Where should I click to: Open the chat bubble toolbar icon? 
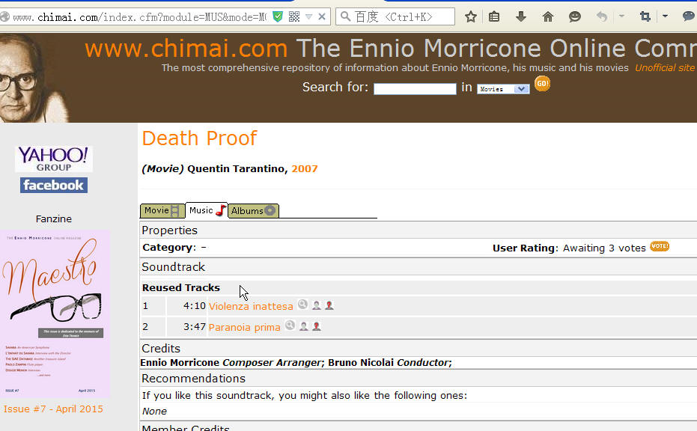689,17
